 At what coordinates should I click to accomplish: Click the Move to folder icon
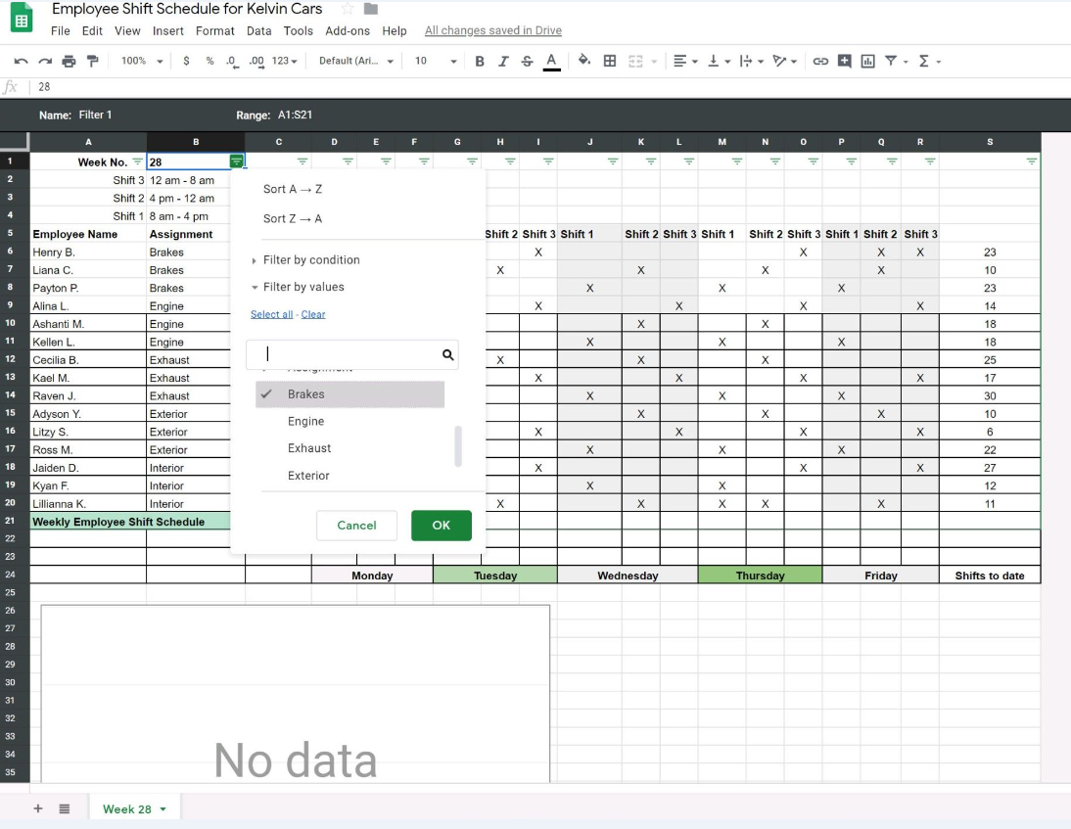pyautogui.click(x=371, y=9)
